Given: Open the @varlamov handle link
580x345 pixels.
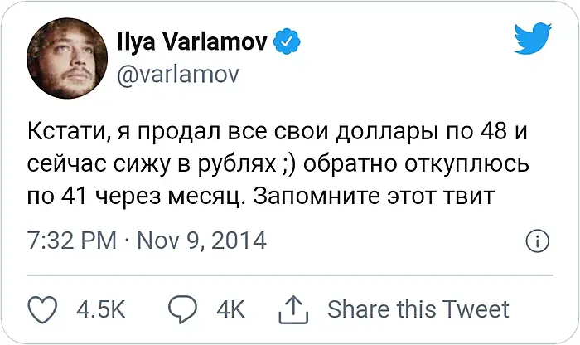Looking at the screenshot, I should click(x=180, y=75).
